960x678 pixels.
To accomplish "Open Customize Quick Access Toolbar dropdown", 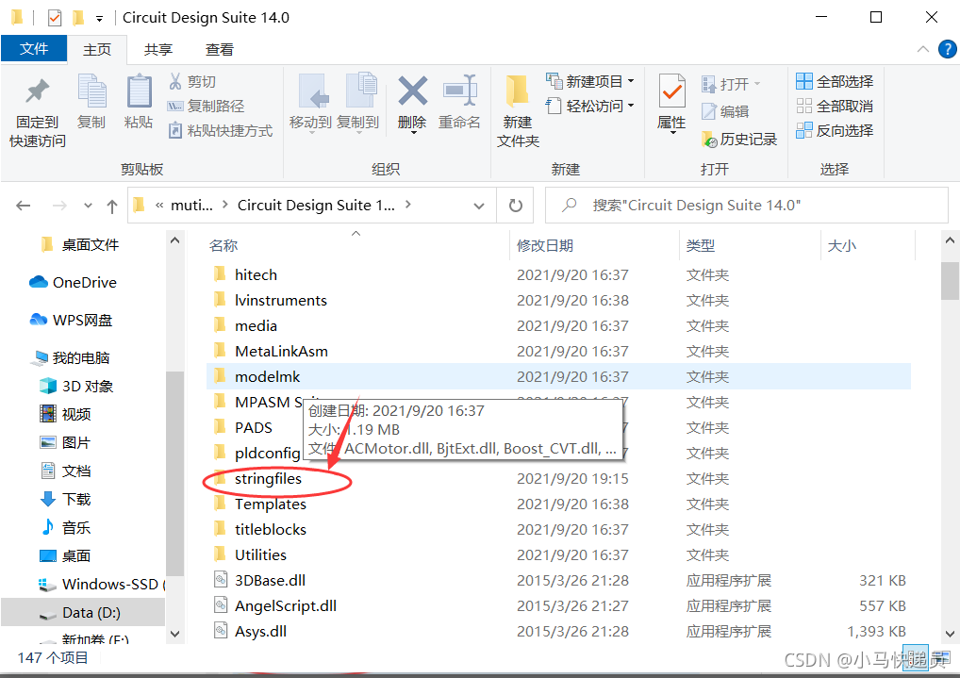I will click(99, 19).
